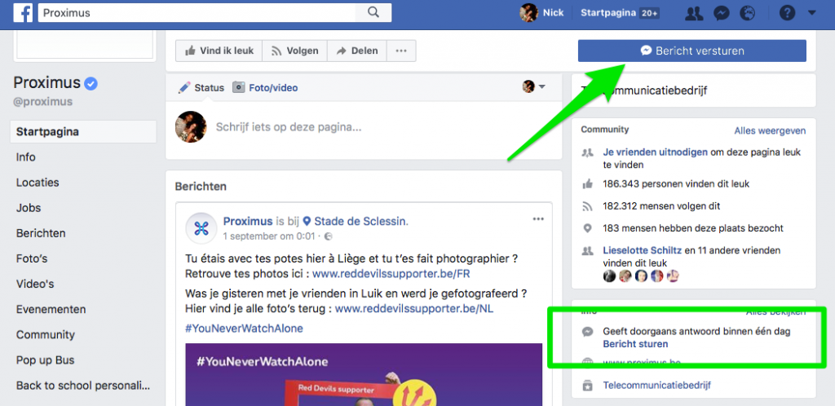This screenshot has width=835, height=406.
Task: Click the Proximus page title
Action: pyautogui.click(x=46, y=83)
